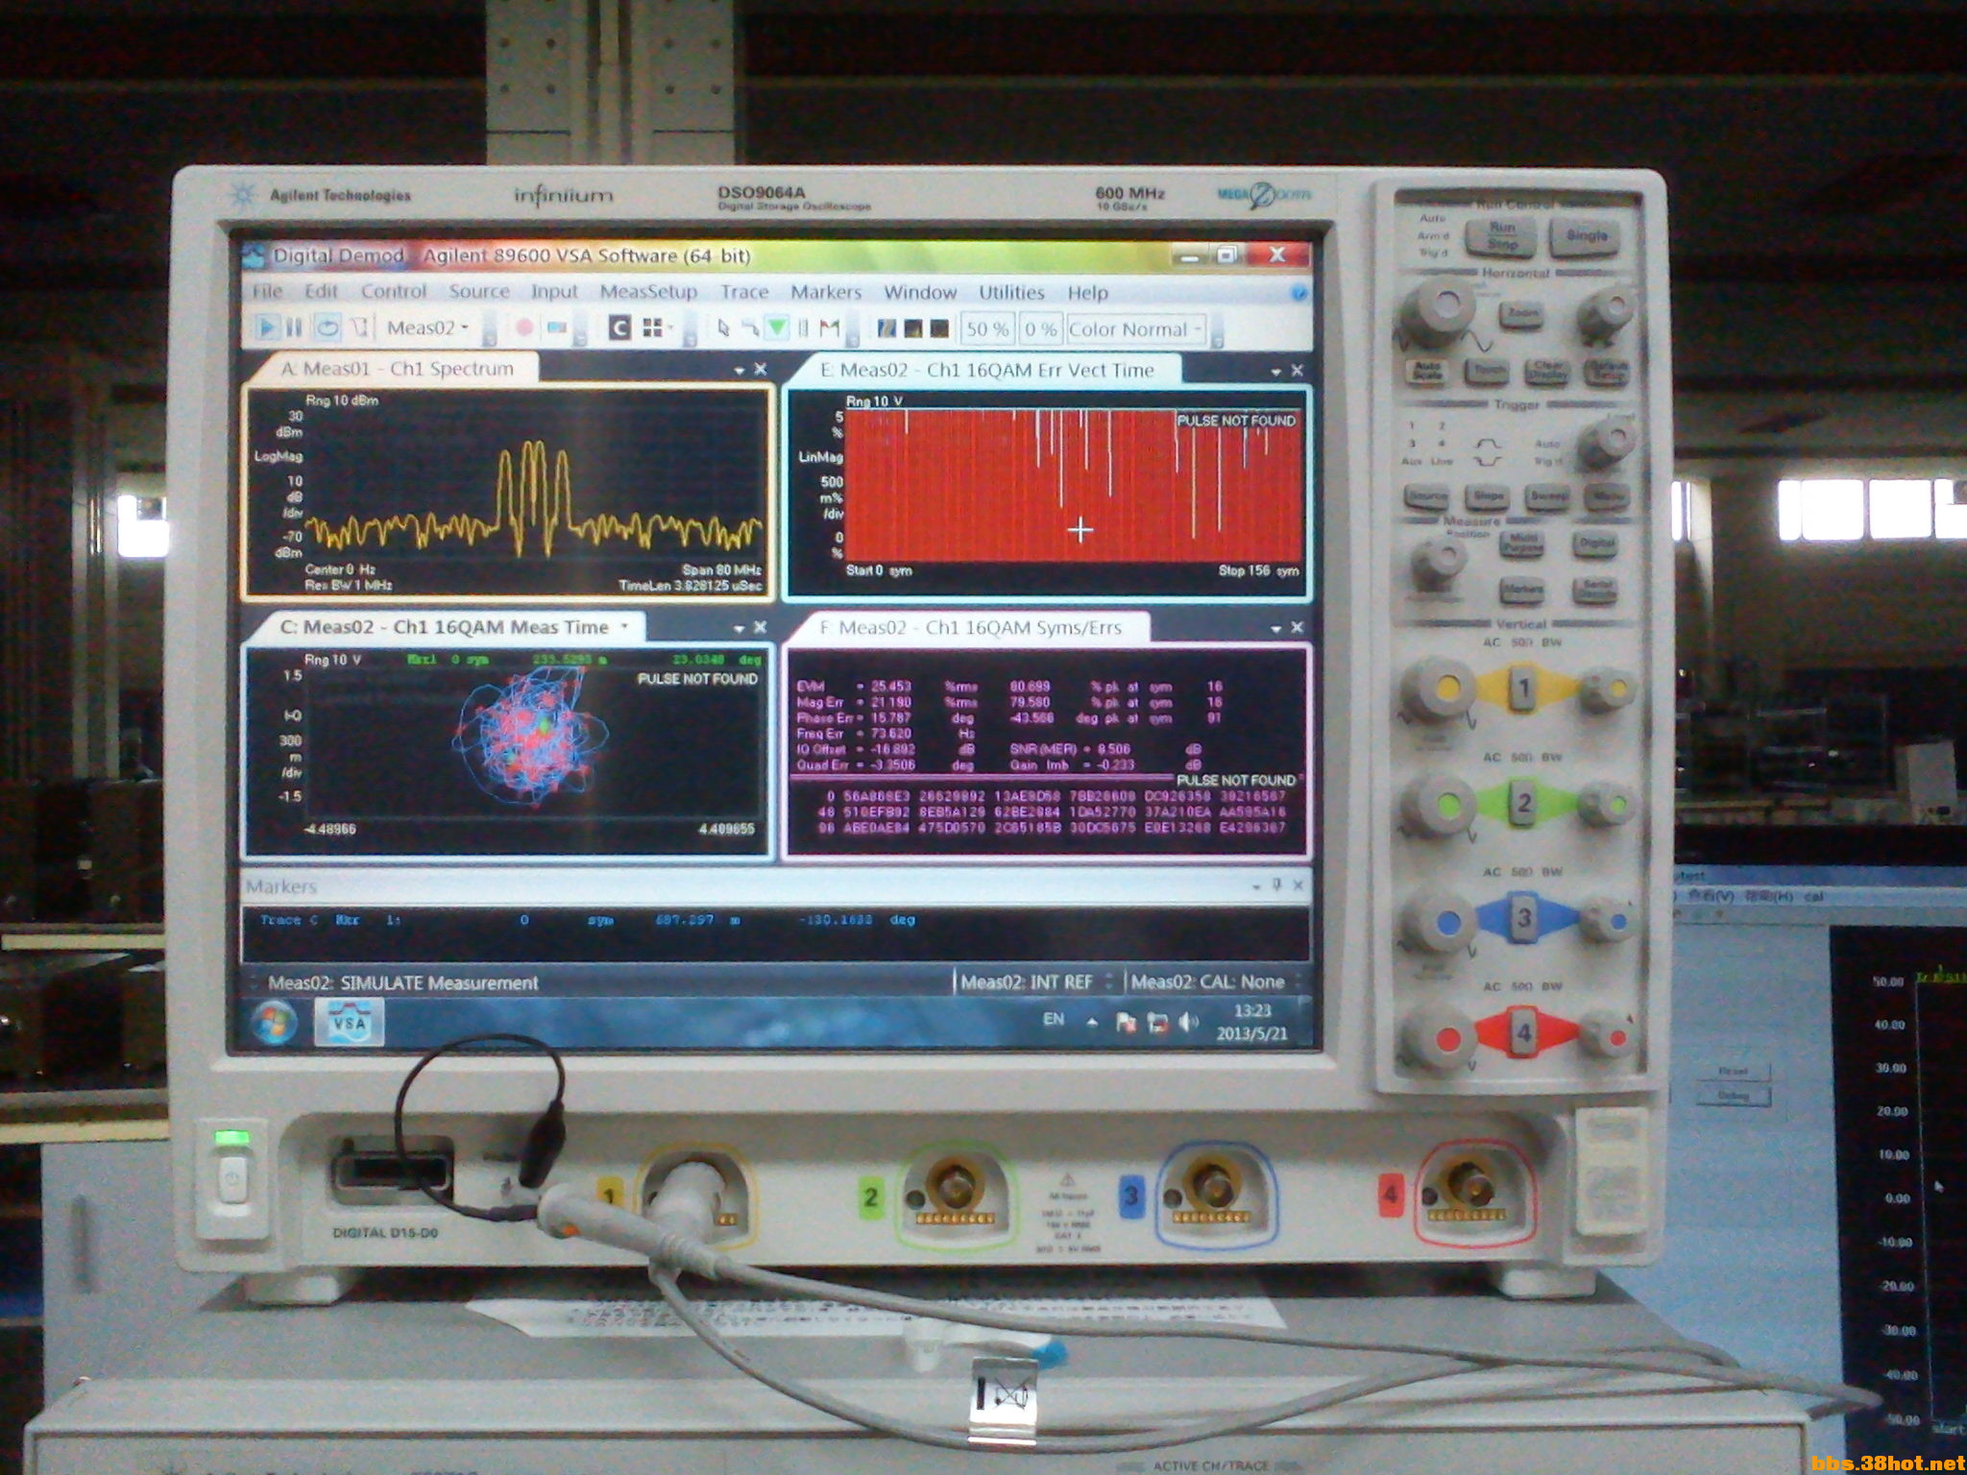The width and height of the screenshot is (1967, 1475).
Task: Show hidden system tray icons
Action: tap(1092, 1023)
